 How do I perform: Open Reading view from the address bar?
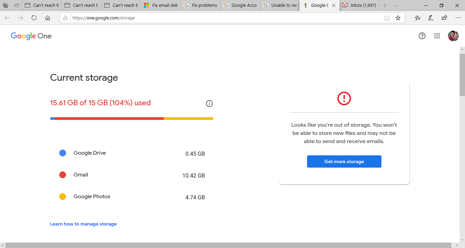(x=387, y=18)
